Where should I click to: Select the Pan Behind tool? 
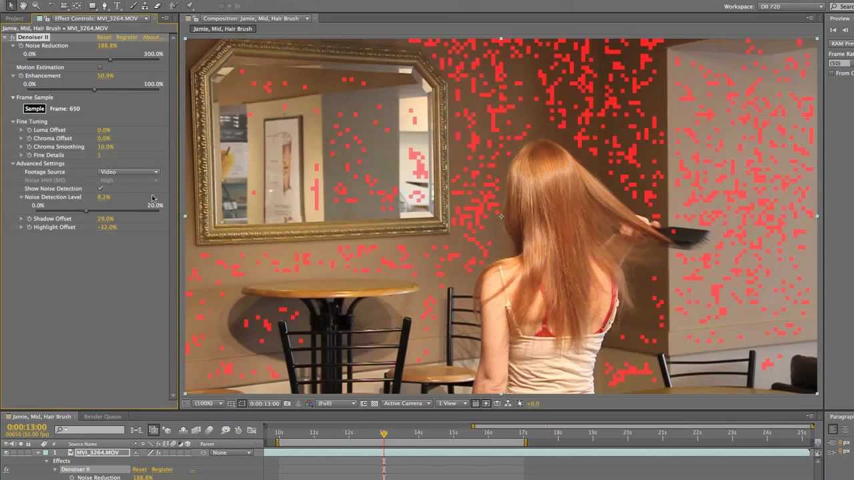pyautogui.click(x=78, y=5)
